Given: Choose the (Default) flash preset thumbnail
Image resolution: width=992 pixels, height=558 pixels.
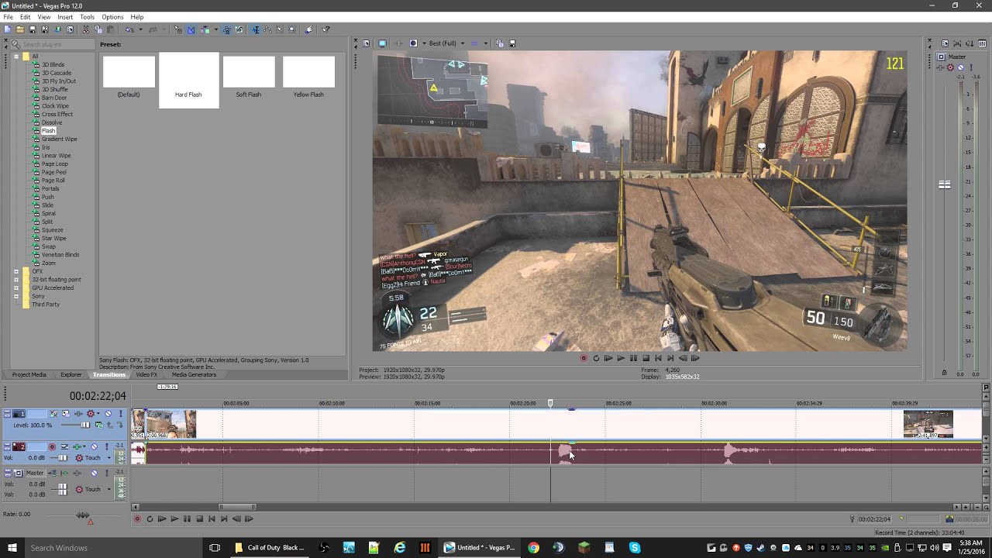Looking at the screenshot, I should click(x=129, y=72).
